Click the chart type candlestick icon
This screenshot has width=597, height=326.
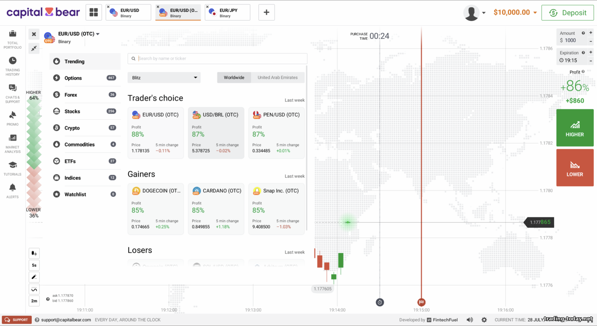tap(34, 253)
